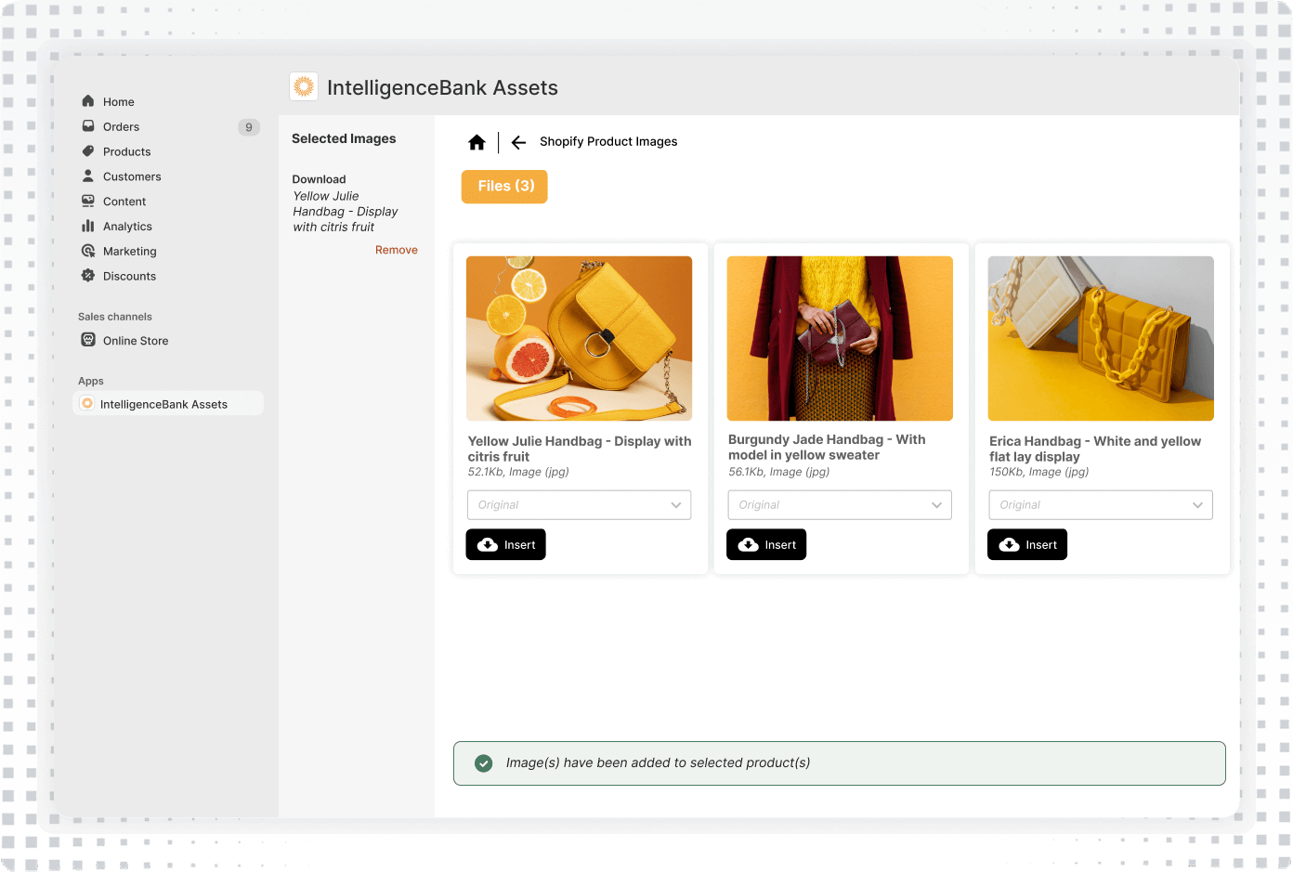1293x873 pixels.
Task: Click the Content icon in sidebar
Action: pos(88,201)
